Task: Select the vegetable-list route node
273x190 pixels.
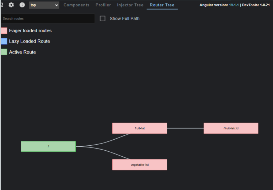Action: [x=139, y=164]
